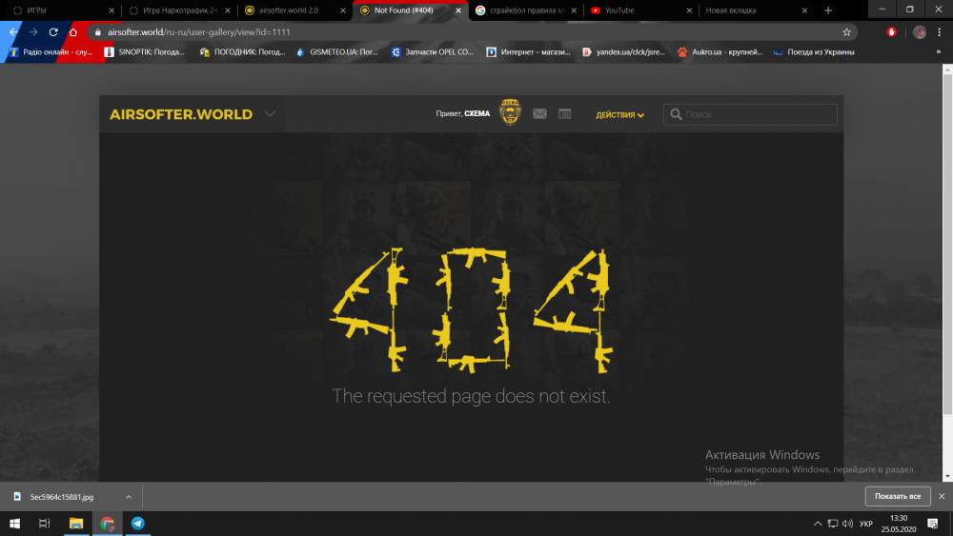Reload the page with the refresh icon
The width and height of the screenshot is (953, 536).
coord(53,32)
